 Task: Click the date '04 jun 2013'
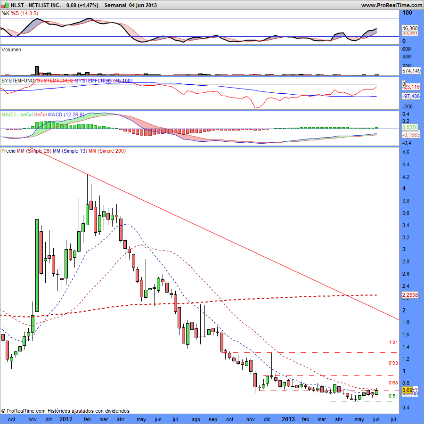(x=143, y=5)
